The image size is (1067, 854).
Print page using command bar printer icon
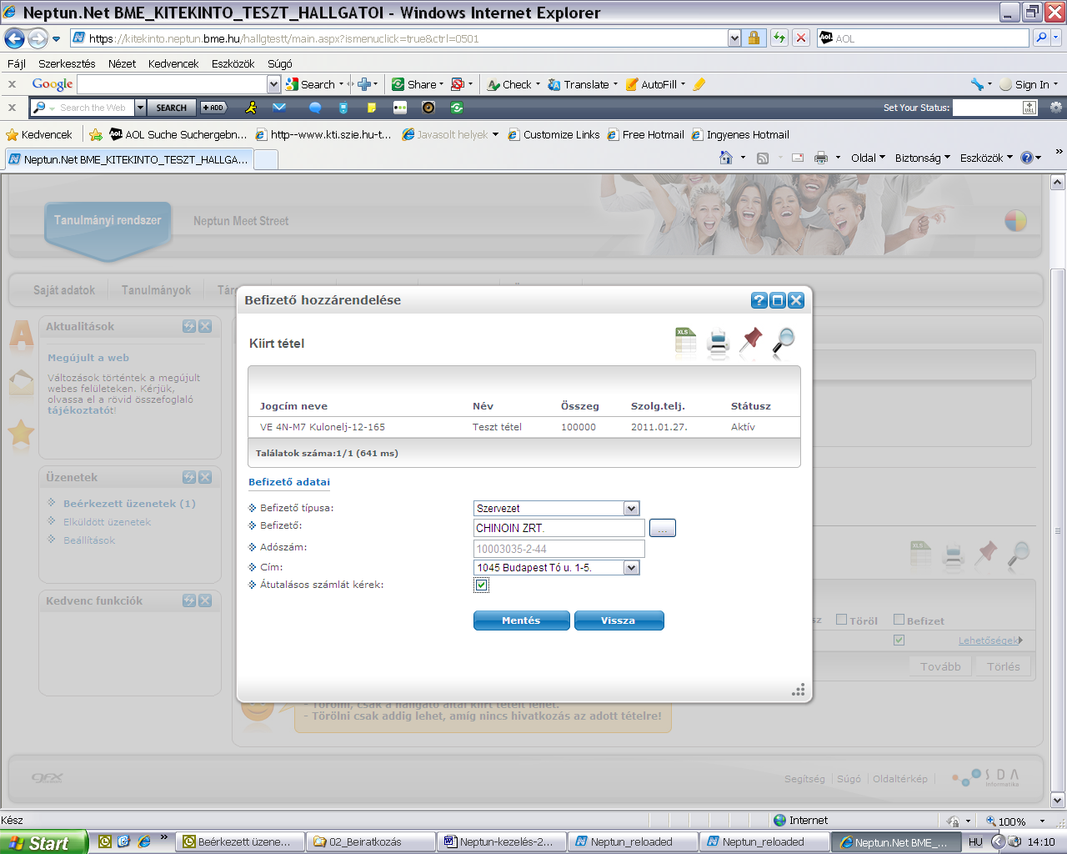coord(821,158)
